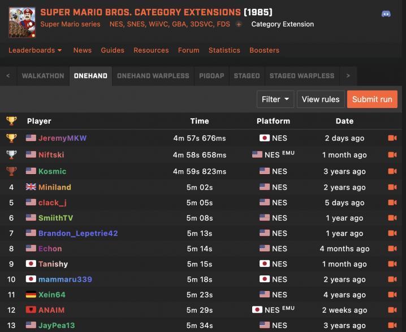Open Echon's player profile
Viewport: 406px width, 332px height.
tap(50, 248)
